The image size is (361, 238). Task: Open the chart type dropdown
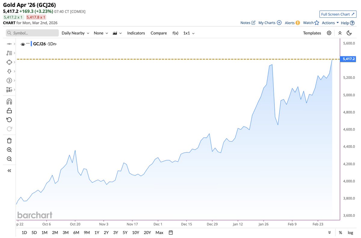pyautogui.click(x=117, y=33)
